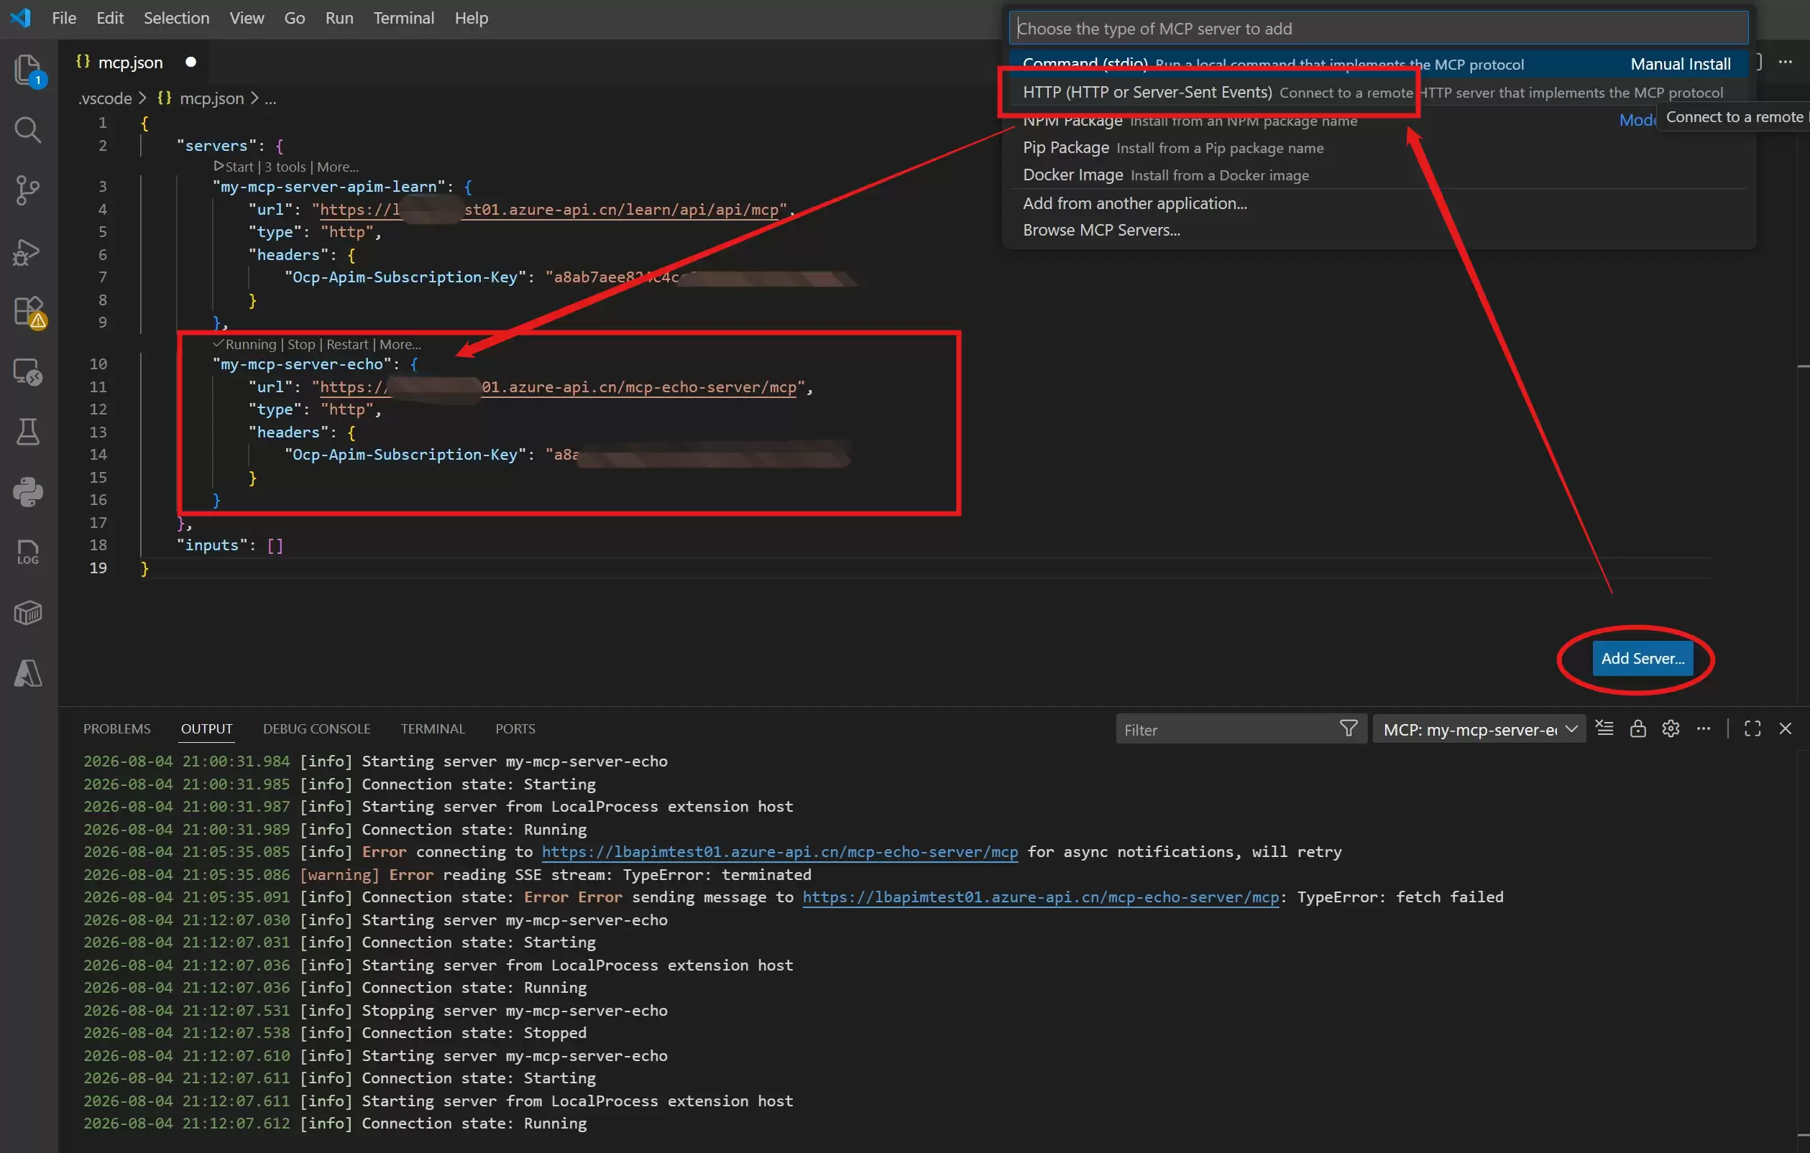This screenshot has height=1153, width=1810.
Task: Open the Azure view in the activity bar
Action: [x=28, y=674]
